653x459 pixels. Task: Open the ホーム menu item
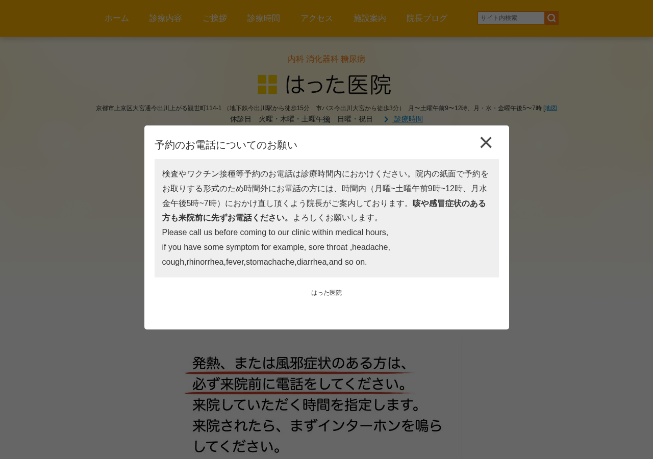click(x=117, y=18)
